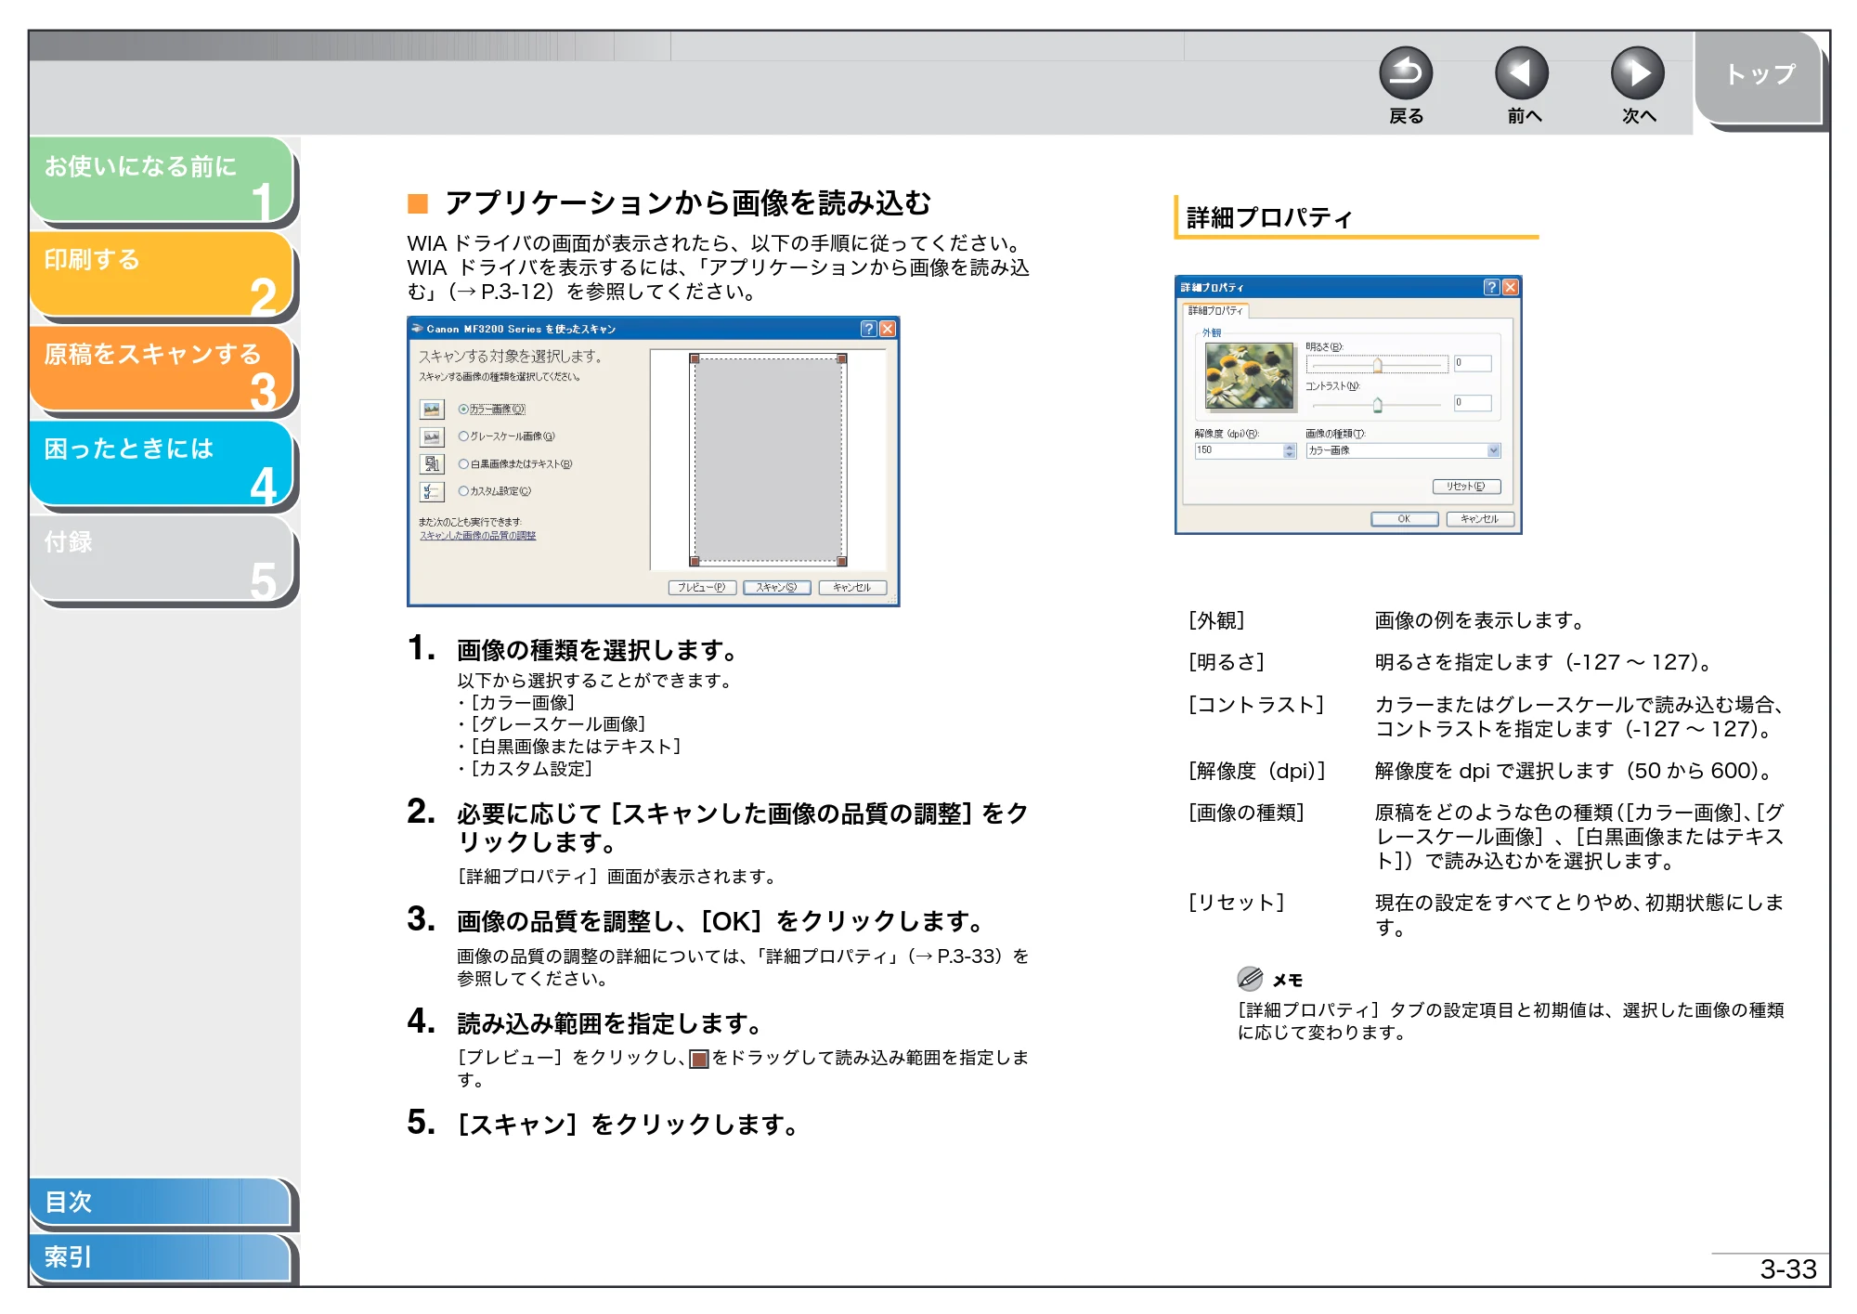Click help icon in 詳細プロパティ title bar

coord(1491,287)
